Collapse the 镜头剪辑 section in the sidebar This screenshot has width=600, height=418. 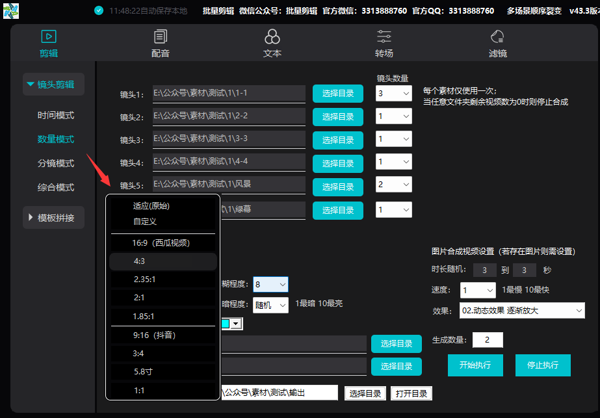pos(53,84)
